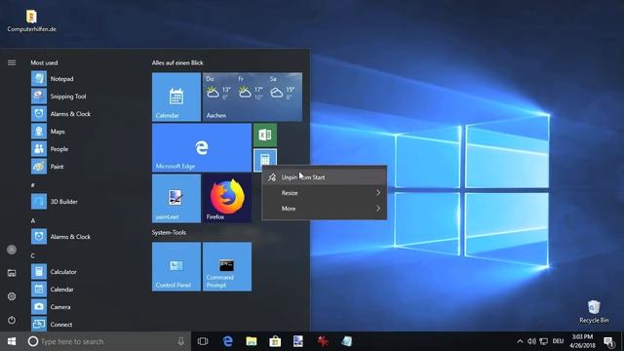624x351 pixels.
Task: Open network icon in system tray
Action: [x=544, y=341]
